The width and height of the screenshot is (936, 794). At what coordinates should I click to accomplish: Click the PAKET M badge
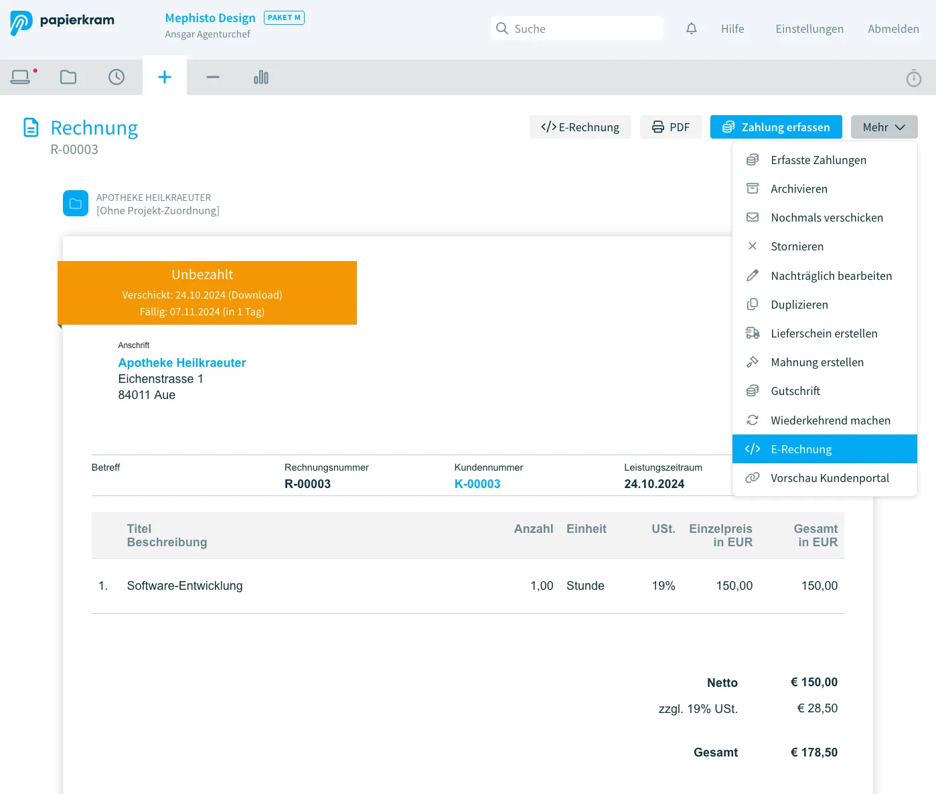(285, 17)
